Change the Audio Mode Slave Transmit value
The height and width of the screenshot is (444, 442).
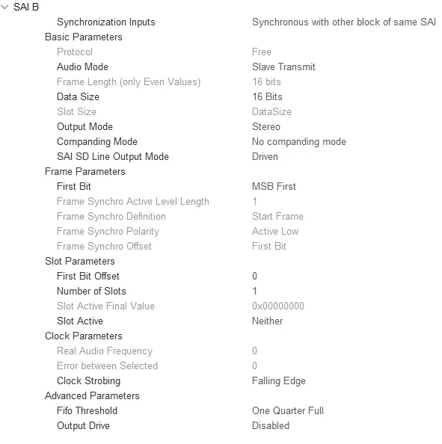pyautogui.click(x=283, y=67)
